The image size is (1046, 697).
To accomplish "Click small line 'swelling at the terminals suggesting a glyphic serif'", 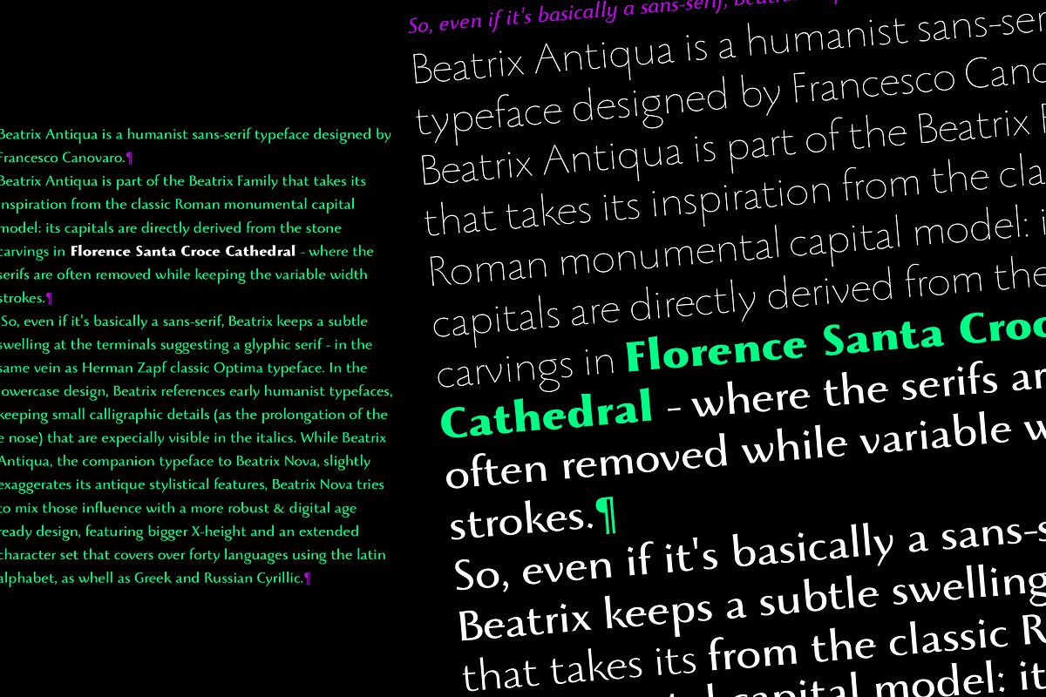I will coord(187,345).
